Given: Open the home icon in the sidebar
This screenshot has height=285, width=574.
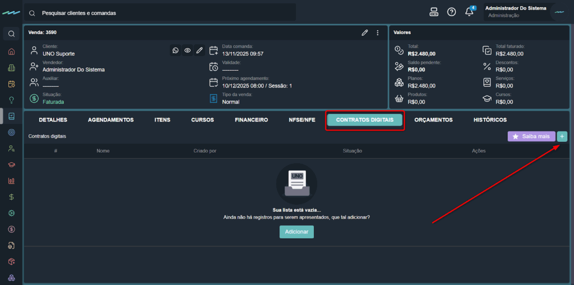Looking at the screenshot, I should click(11, 52).
